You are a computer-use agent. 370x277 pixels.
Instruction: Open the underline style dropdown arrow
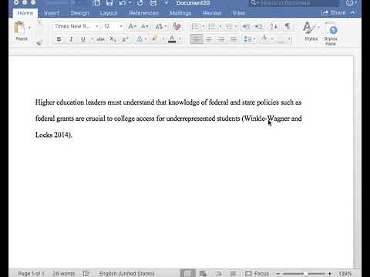pyautogui.click(x=92, y=39)
